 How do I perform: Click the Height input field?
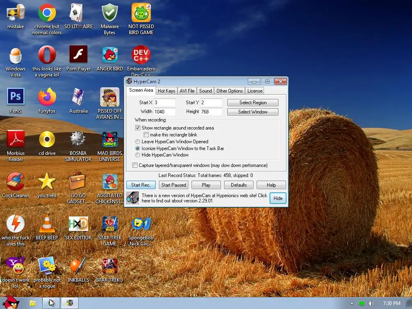tap(211, 112)
